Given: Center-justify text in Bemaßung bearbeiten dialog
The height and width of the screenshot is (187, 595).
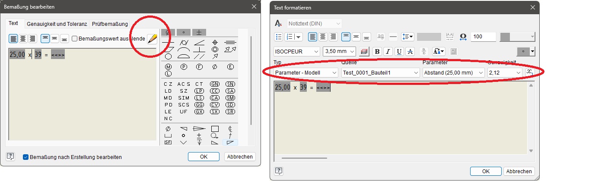Looking at the screenshot, I should pyautogui.click(x=23, y=38).
